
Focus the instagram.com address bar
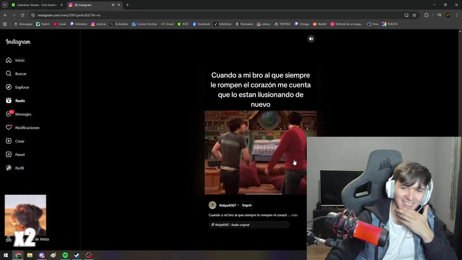pos(217,15)
